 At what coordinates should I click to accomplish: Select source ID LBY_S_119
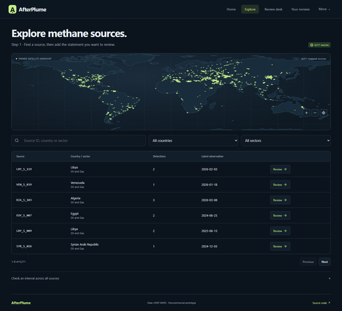tap(24, 169)
